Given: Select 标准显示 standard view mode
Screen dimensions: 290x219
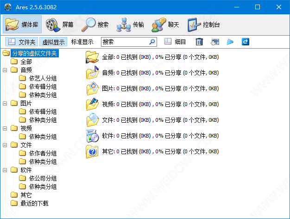Looking at the screenshot, I should tap(82, 42).
